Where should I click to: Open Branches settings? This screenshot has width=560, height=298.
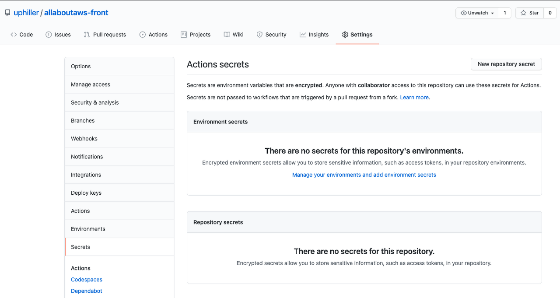[119, 120]
